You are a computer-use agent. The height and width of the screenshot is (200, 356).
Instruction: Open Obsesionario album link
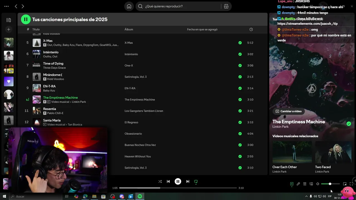click(133, 134)
